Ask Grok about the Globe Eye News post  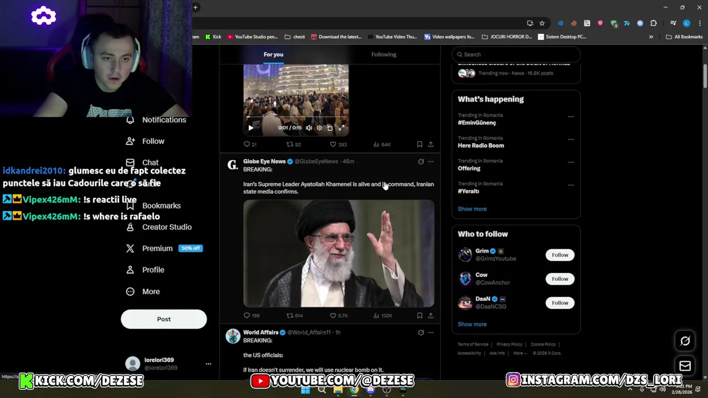pyautogui.click(x=421, y=161)
